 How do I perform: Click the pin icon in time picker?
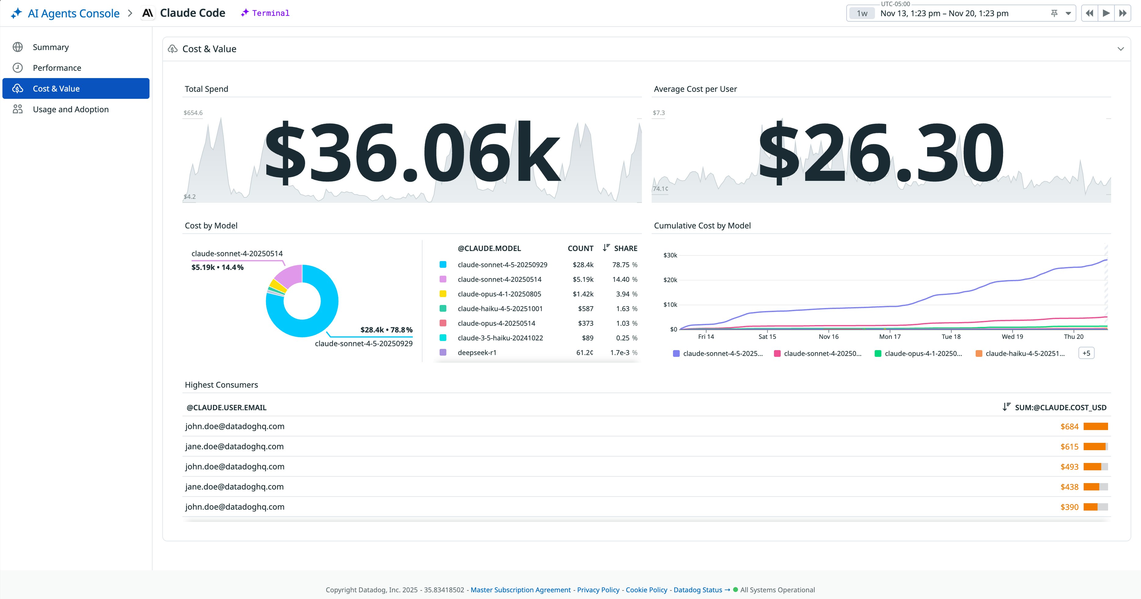[x=1054, y=13]
